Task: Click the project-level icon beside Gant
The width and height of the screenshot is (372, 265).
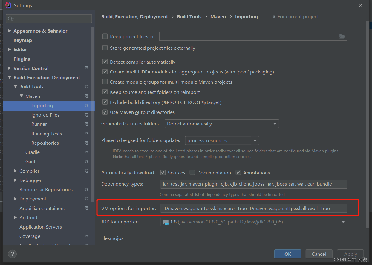Action: point(87,162)
